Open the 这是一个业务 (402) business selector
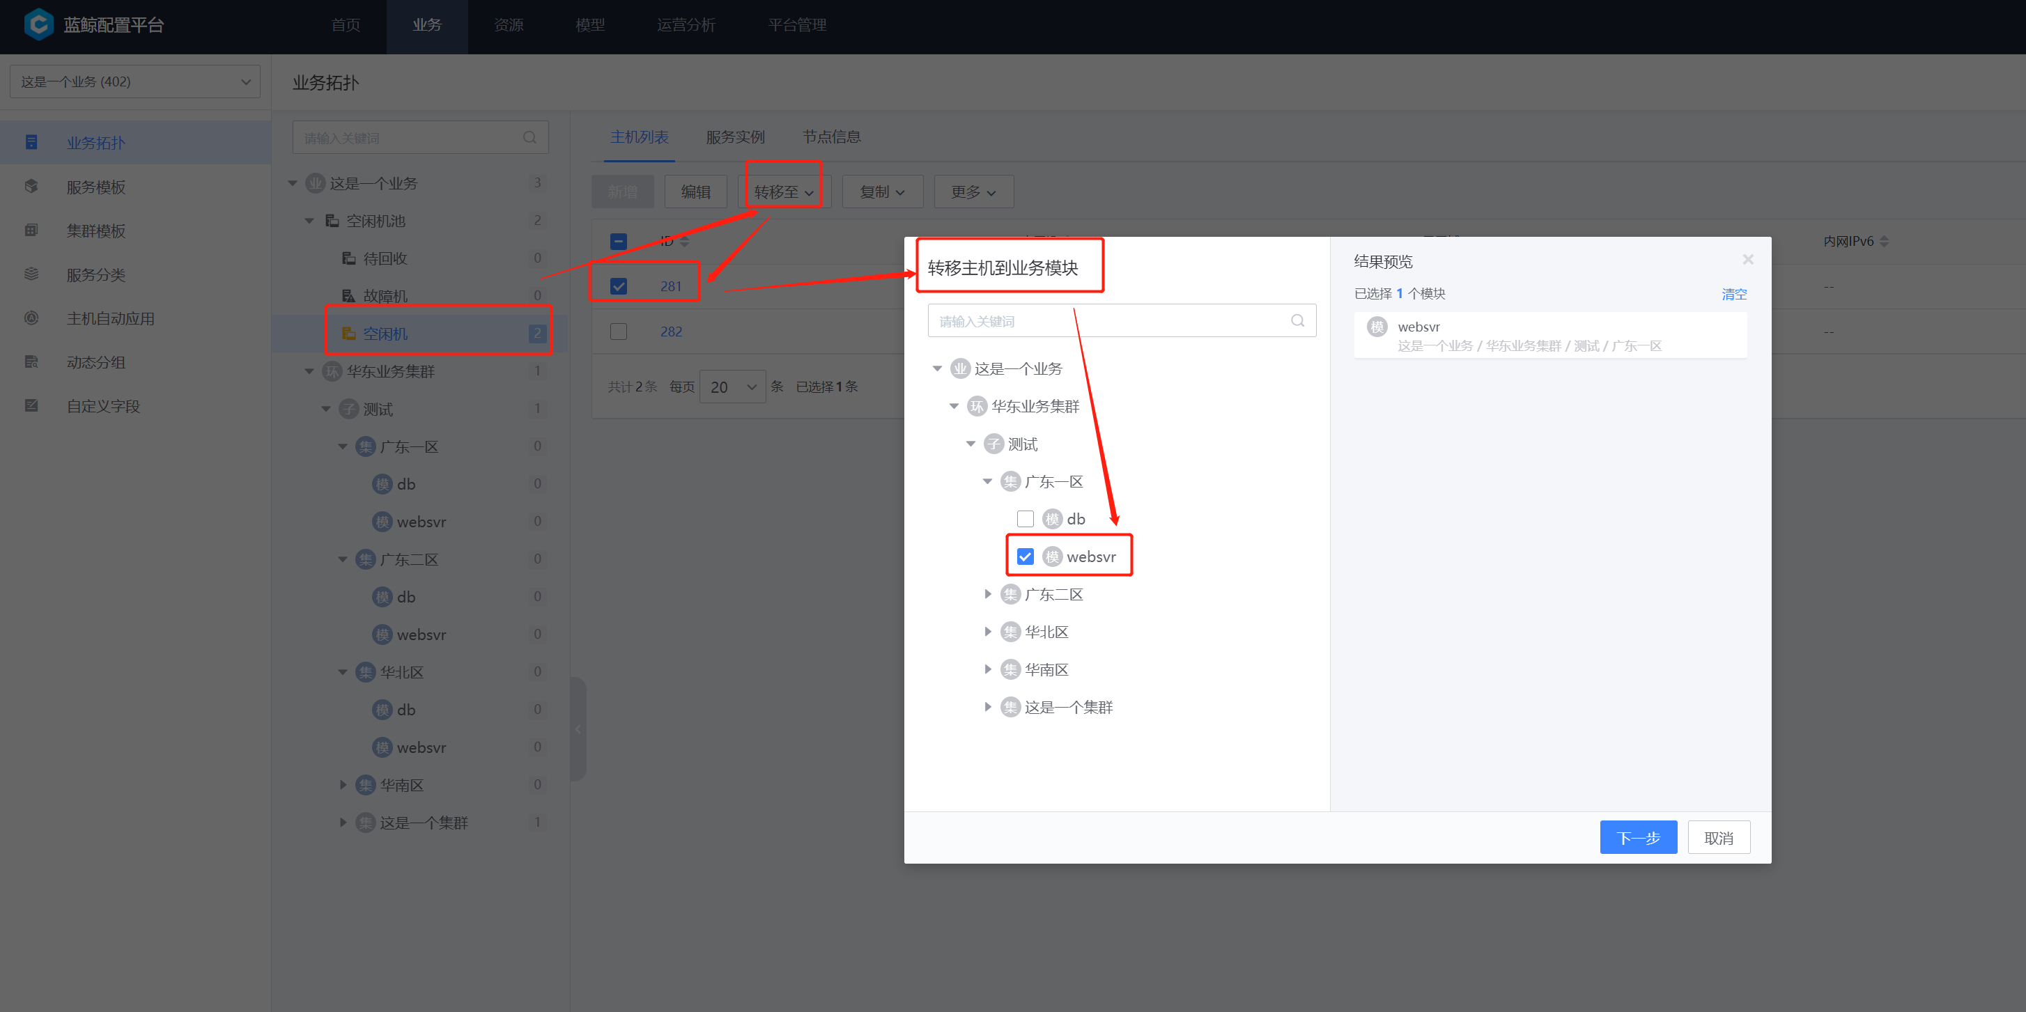This screenshot has width=2026, height=1012. 134,81
